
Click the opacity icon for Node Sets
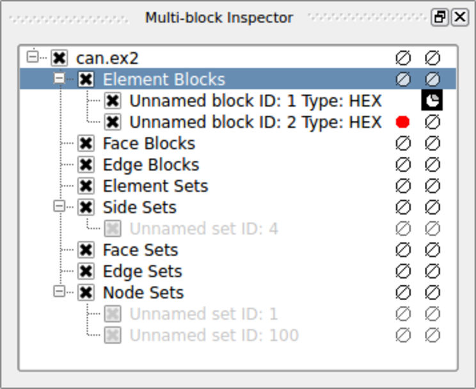[x=432, y=292]
